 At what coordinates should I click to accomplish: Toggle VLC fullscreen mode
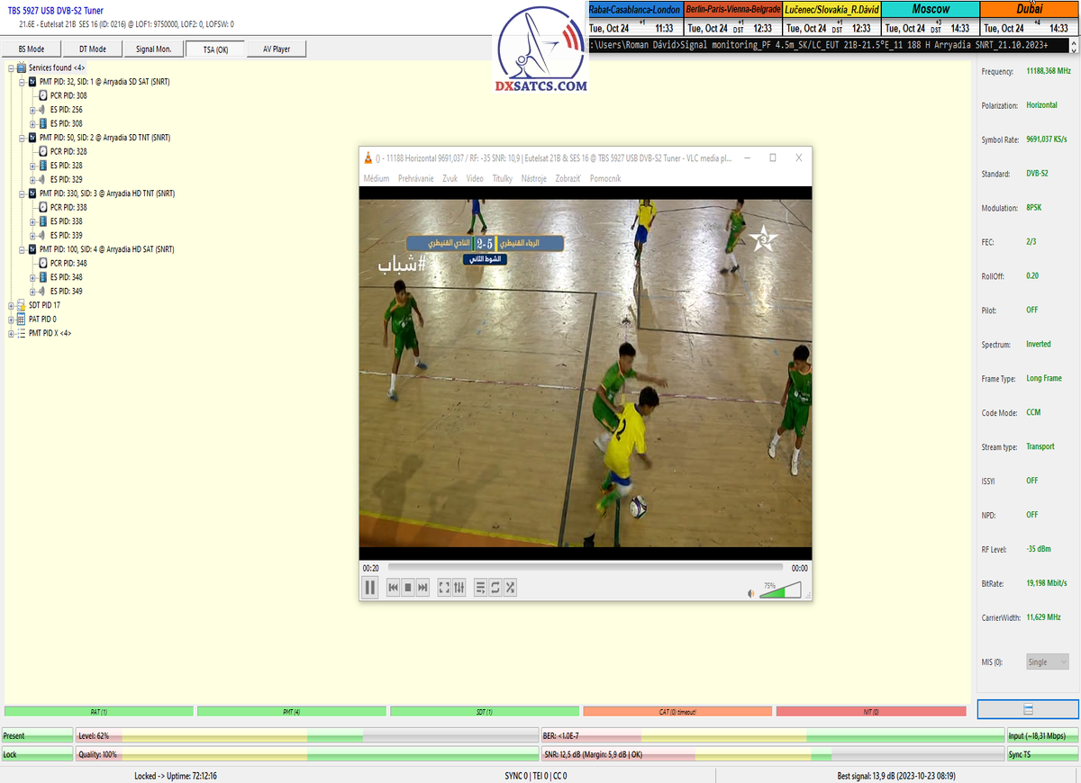[444, 588]
